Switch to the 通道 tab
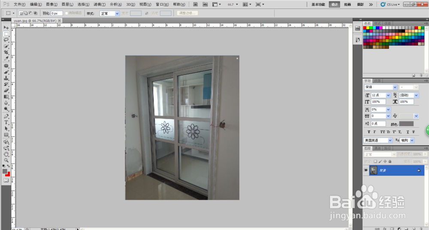Screen dimensions: 429x230 [x=377, y=148]
